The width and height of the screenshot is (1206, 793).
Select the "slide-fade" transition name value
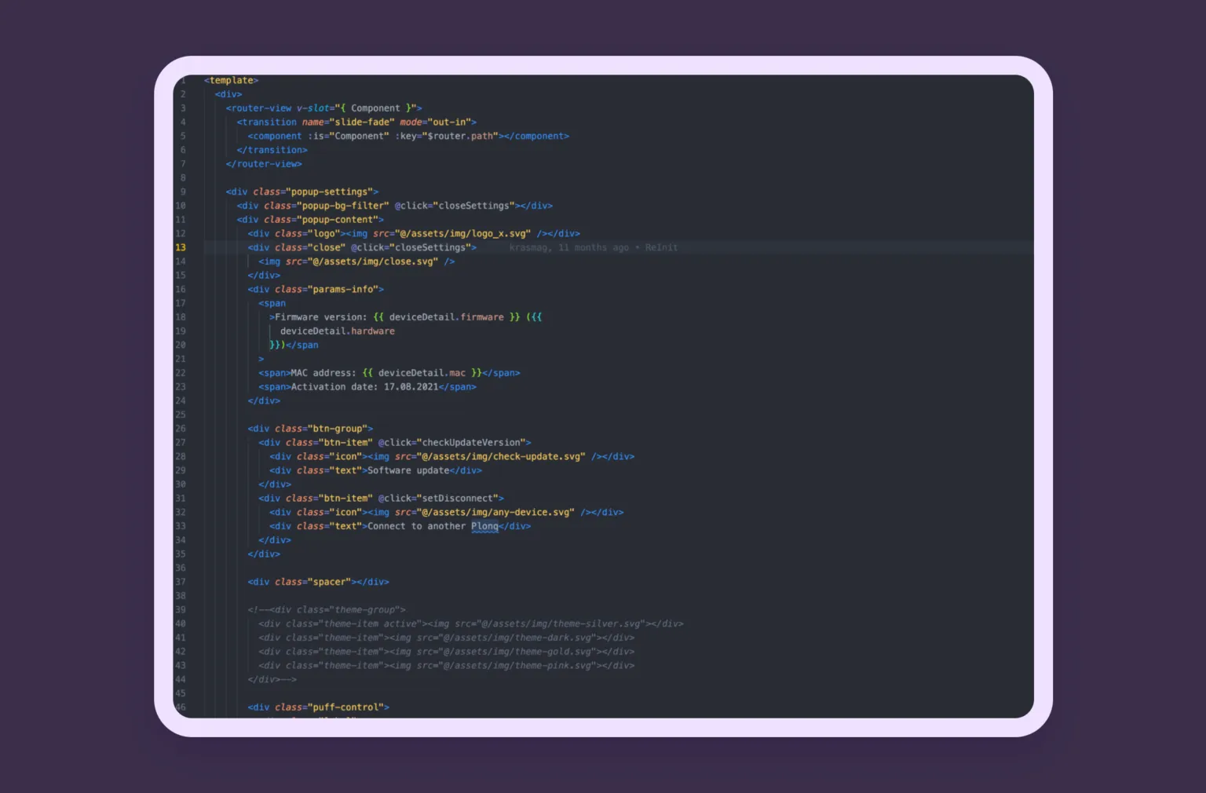coord(362,122)
